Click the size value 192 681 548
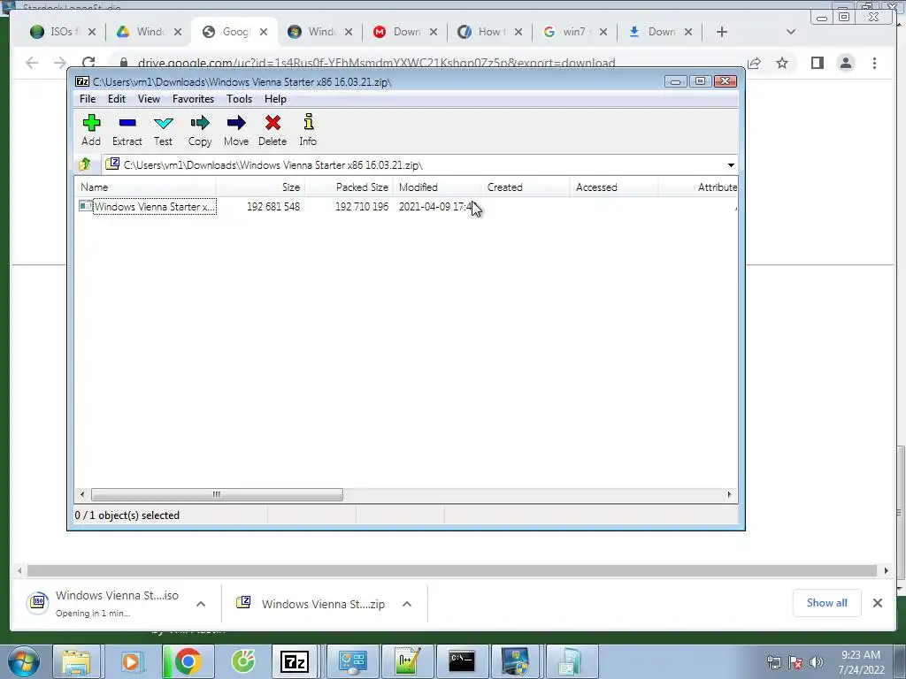Viewport: 906px width, 679px height. 273,207
